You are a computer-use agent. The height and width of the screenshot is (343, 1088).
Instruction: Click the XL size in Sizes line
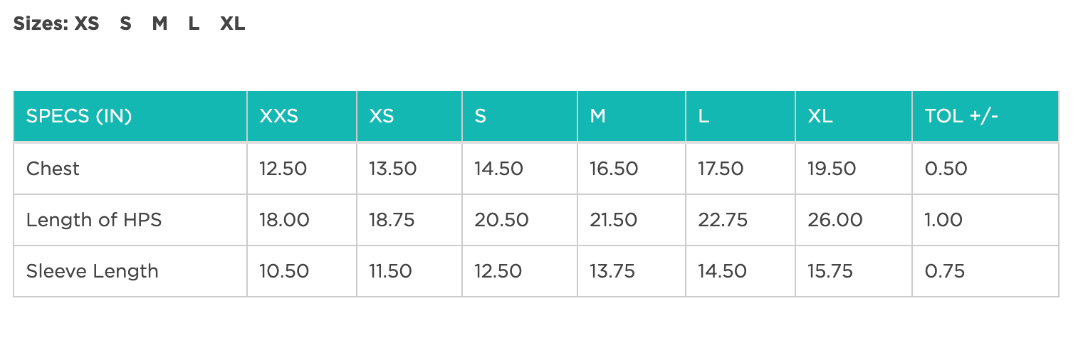(x=232, y=23)
